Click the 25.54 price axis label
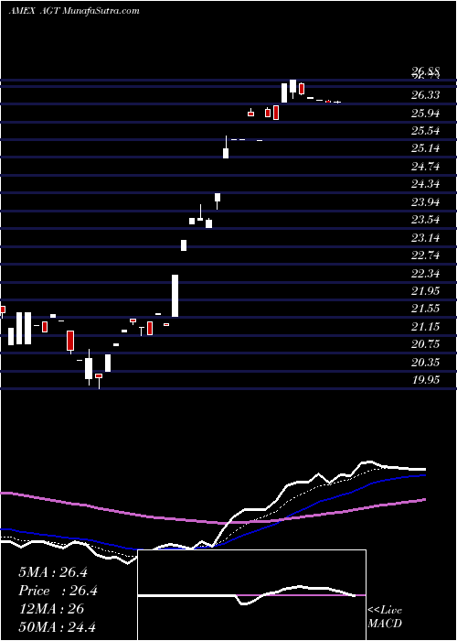Viewport: 457px width, 641px height. coord(426,131)
